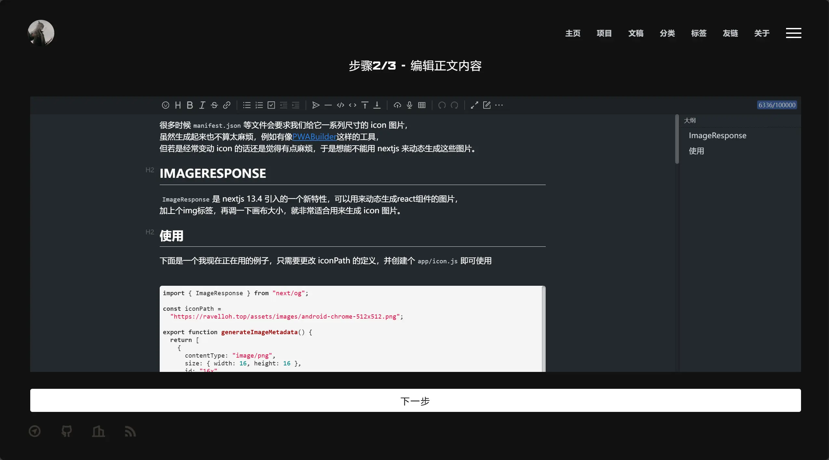Toggle bold formatting

pyautogui.click(x=190, y=105)
